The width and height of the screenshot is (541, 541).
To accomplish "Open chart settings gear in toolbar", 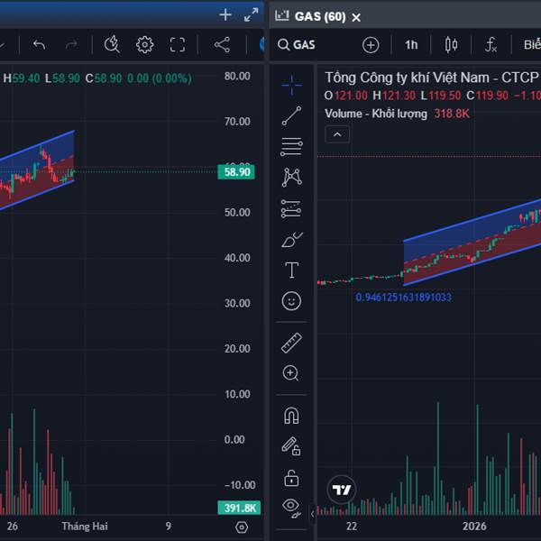I will pyautogui.click(x=144, y=44).
